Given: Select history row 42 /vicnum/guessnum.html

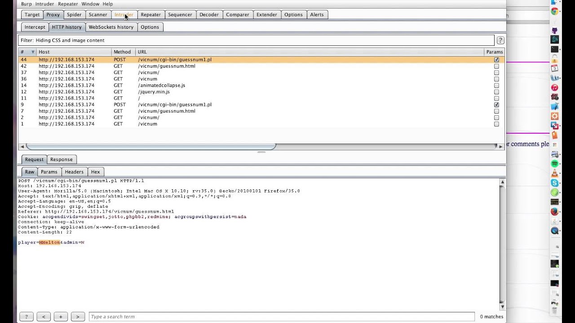Looking at the screenshot, I should 261,66.
